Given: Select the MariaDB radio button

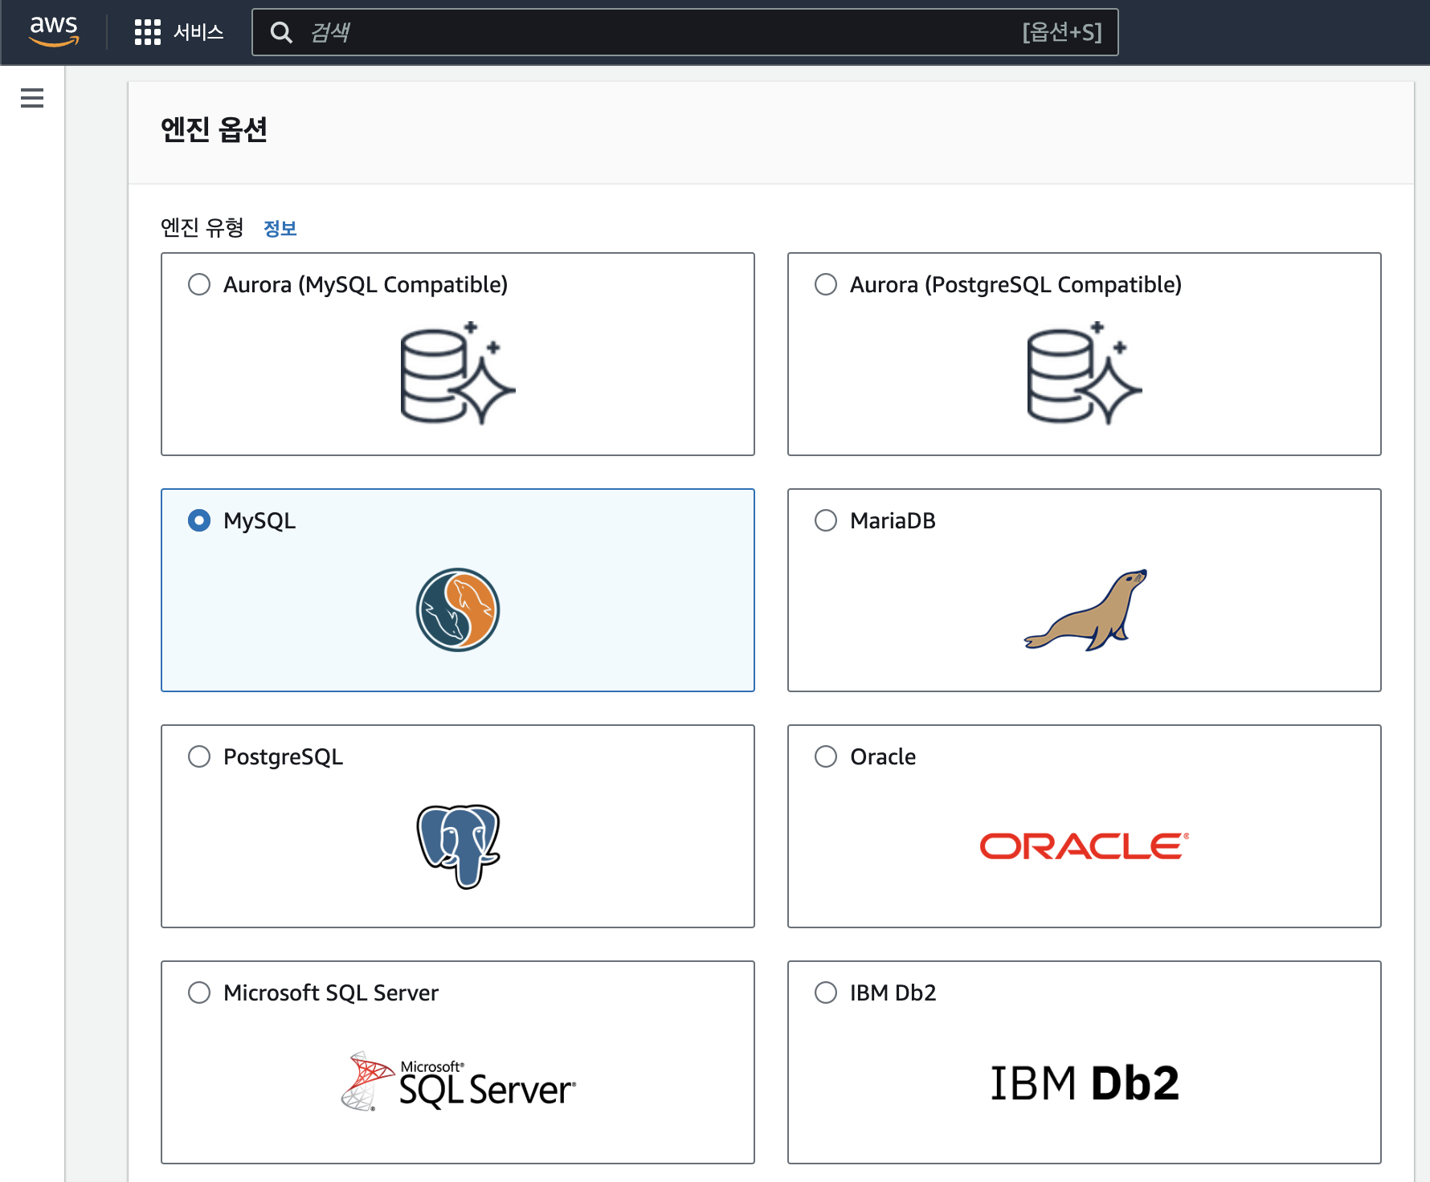Looking at the screenshot, I should coord(826,520).
